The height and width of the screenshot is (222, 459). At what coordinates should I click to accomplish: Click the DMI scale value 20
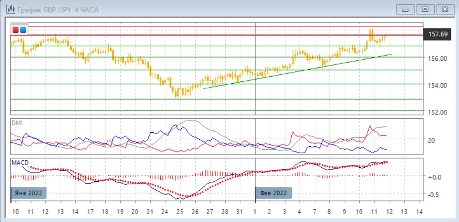click(431, 140)
